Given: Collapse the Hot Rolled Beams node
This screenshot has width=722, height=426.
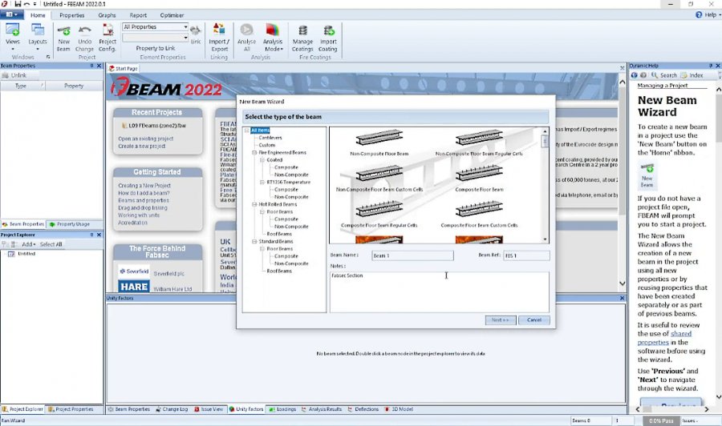Looking at the screenshot, I should pyautogui.click(x=254, y=204).
